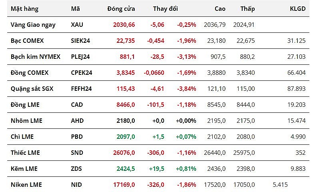Select the Đồng LME commodity name

[25, 104]
